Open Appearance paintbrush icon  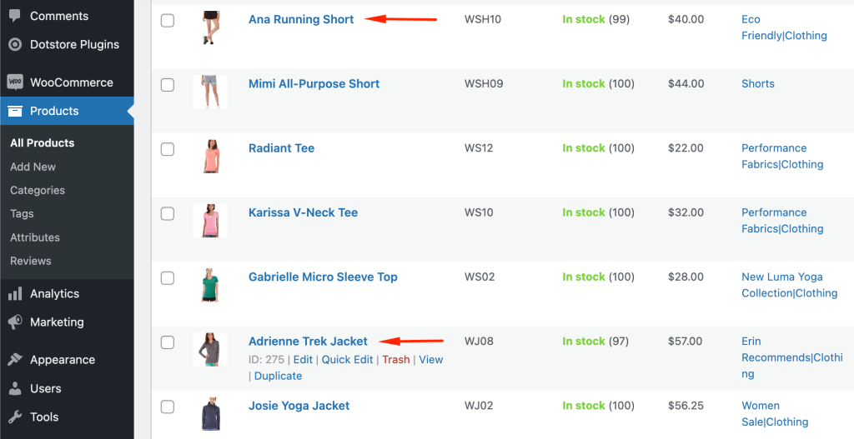pos(15,360)
